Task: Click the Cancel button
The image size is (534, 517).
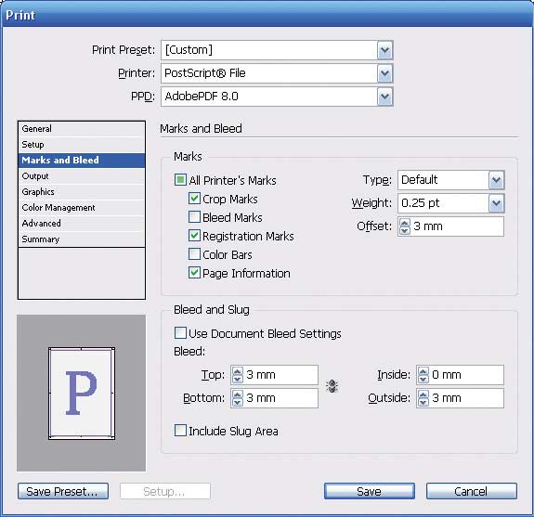Action: (x=472, y=491)
